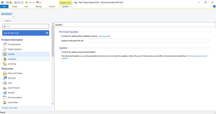This screenshot has height=114, width=216.
Task: Click the left panel scrollbar thumb
Action: 53,41
